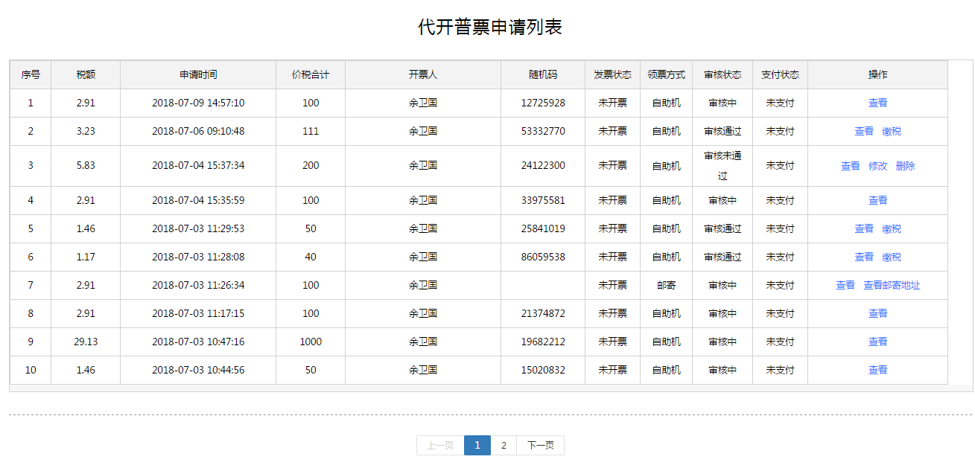The width and height of the screenshot is (975, 471).
Task: Click 查看 in row 8
Action: [x=877, y=313]
